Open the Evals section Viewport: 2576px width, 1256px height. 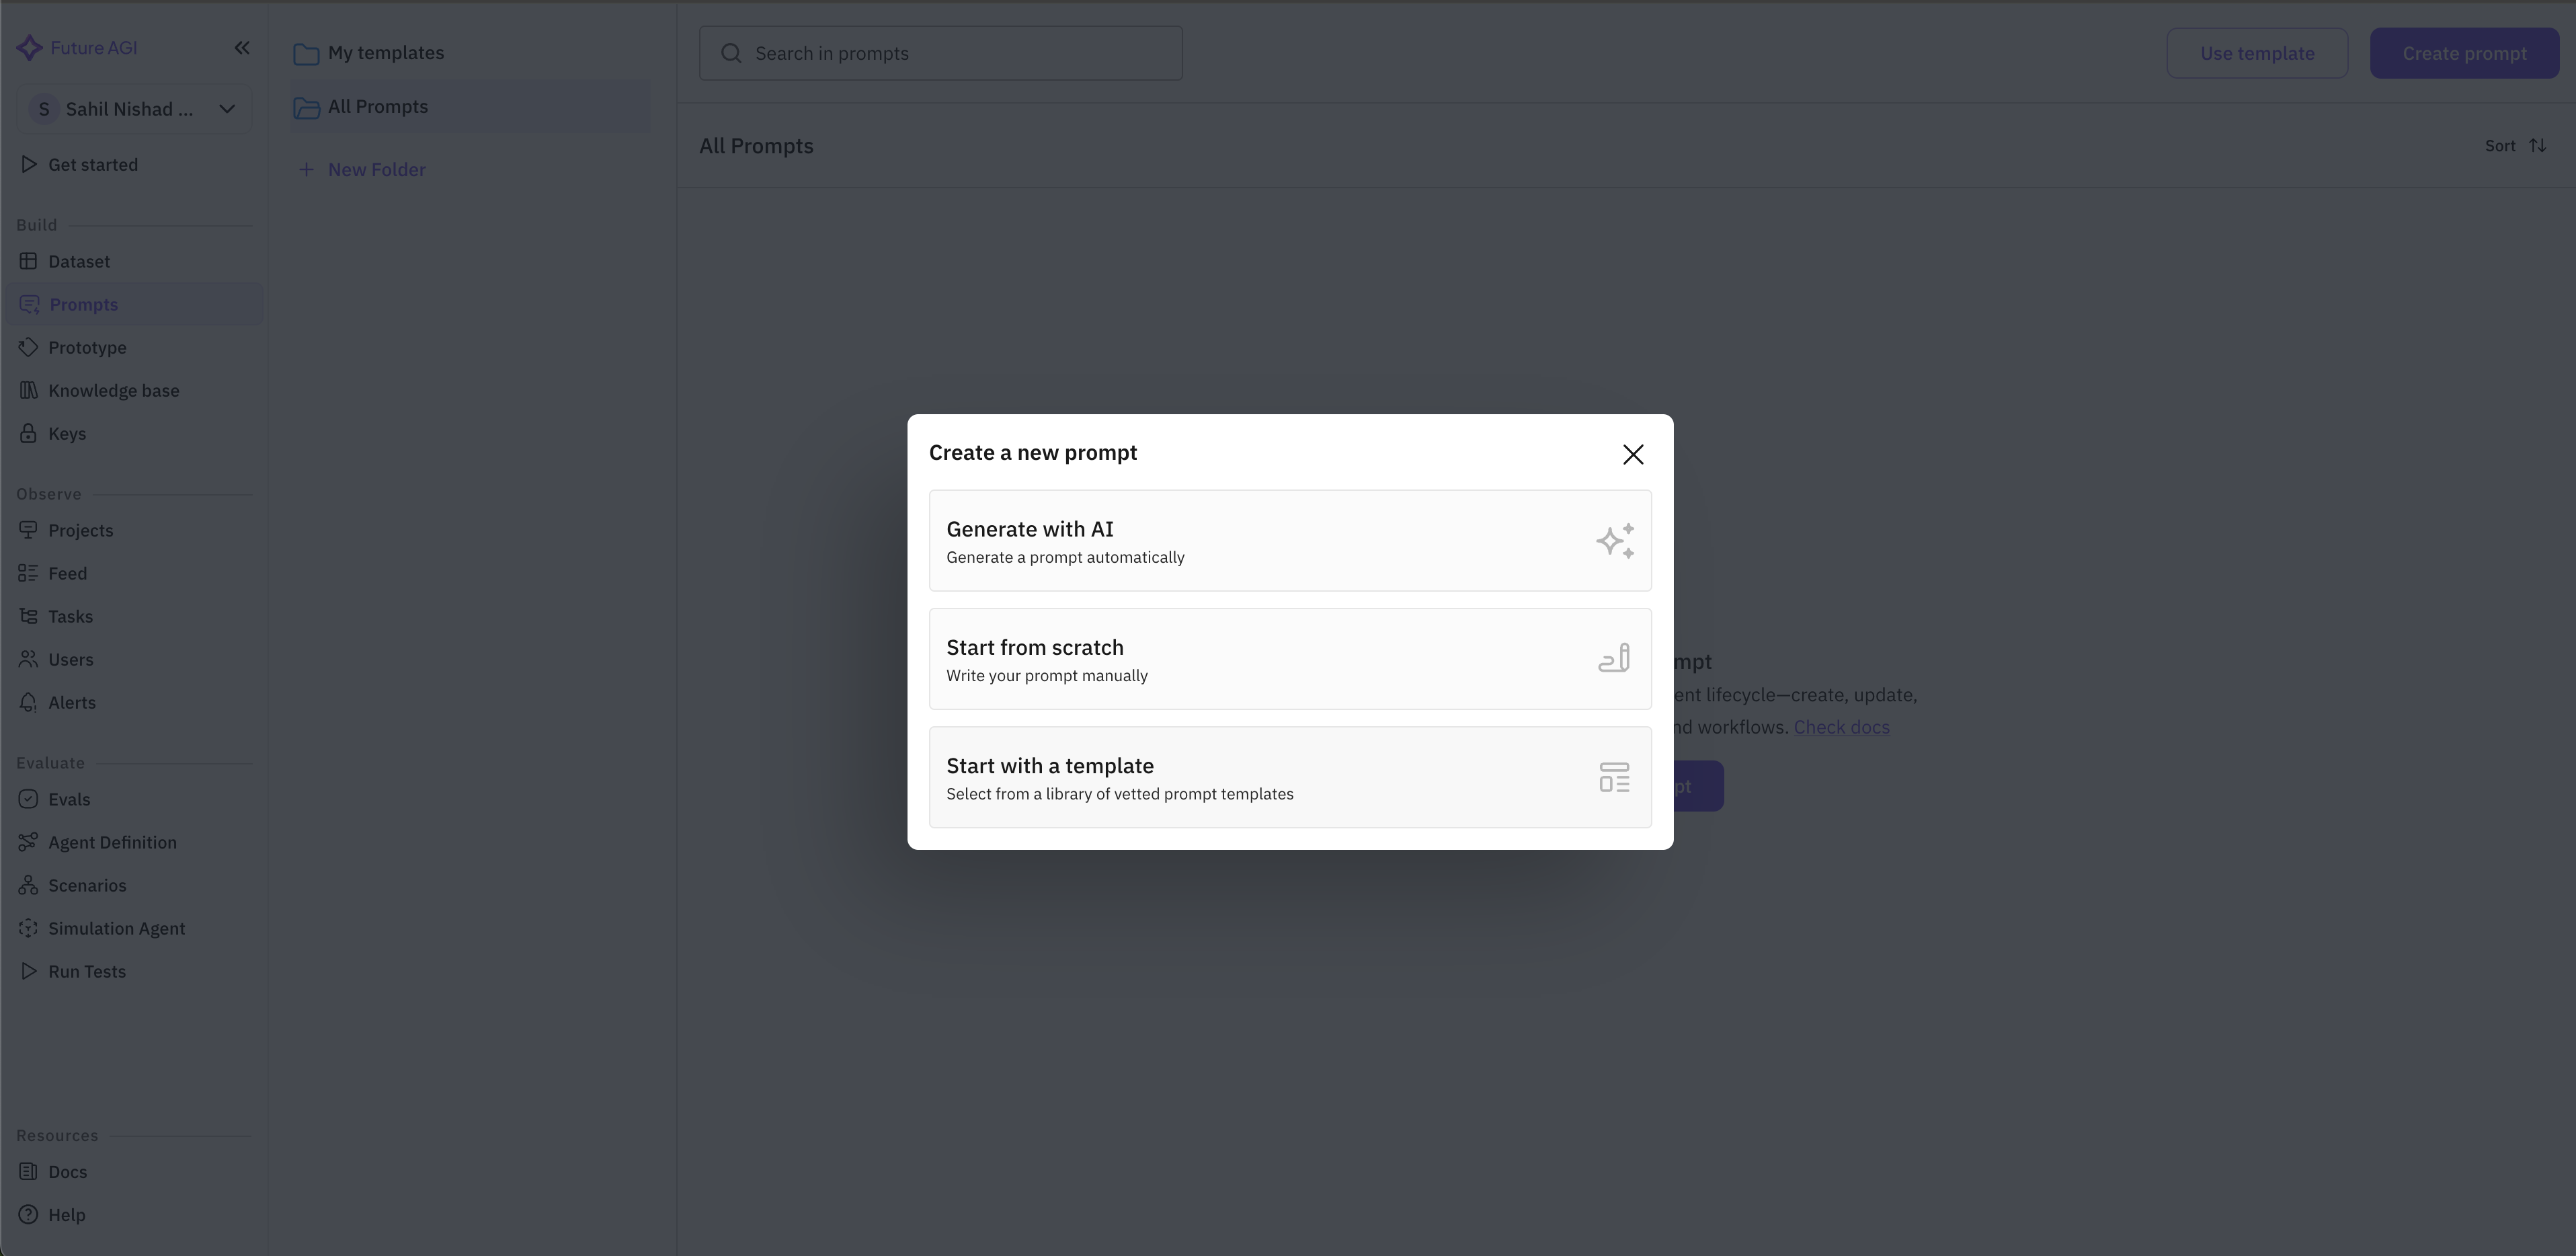tap(68, 799)
